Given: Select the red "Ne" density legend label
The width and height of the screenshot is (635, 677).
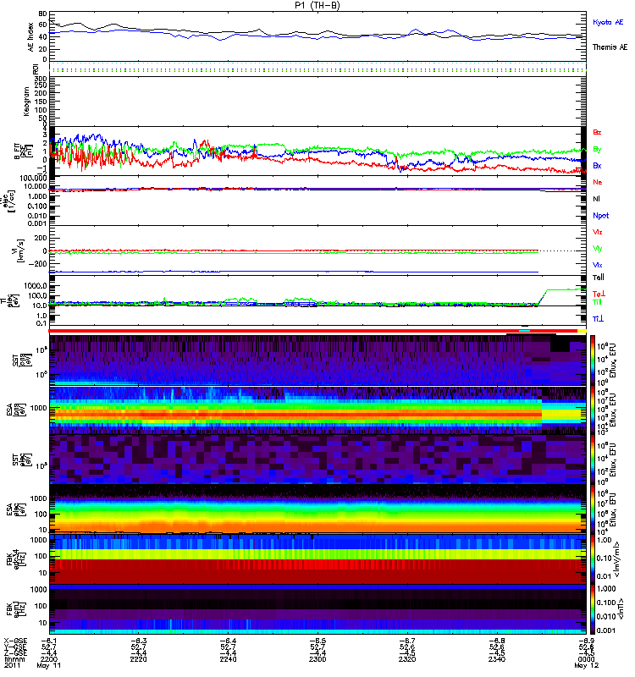Looking at the screenshot, I should (597, 182).
